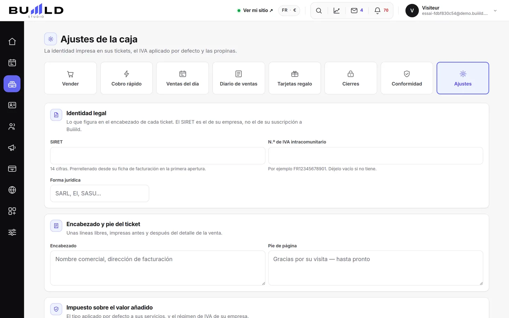Image resolution: width=509 pixels, height=318 pixels.
Task: Open the calendar icon in the sidebar
Action: pyautogui.click(x=12, y=63)
